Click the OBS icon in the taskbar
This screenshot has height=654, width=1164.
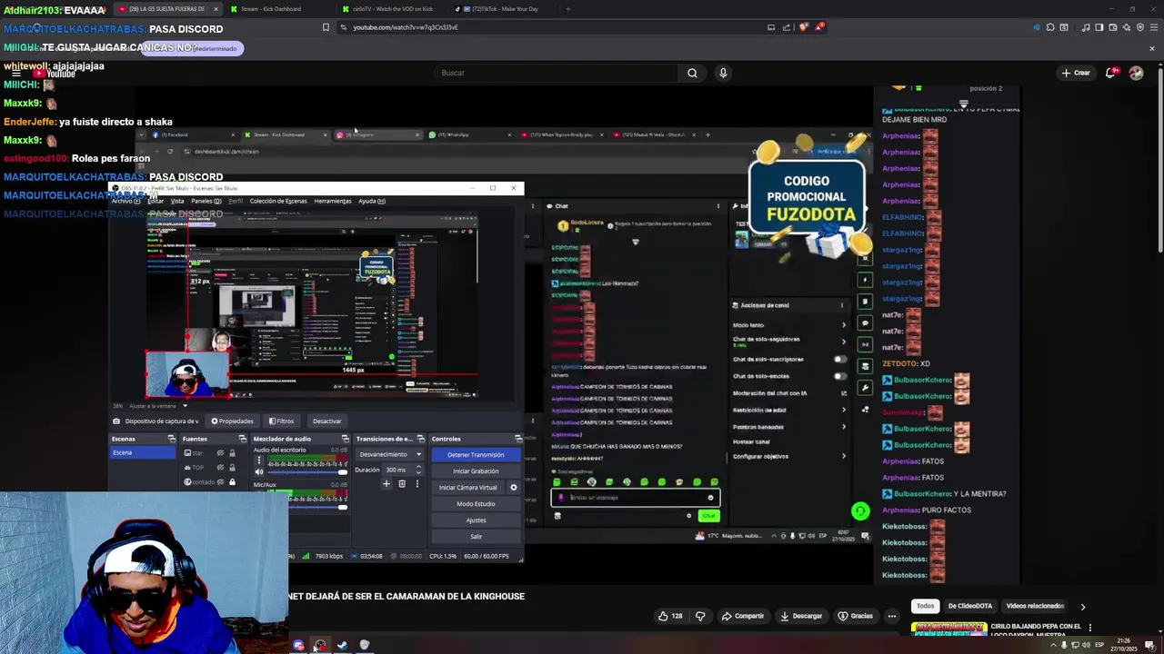pyautogui.click(x=320, y=646)
